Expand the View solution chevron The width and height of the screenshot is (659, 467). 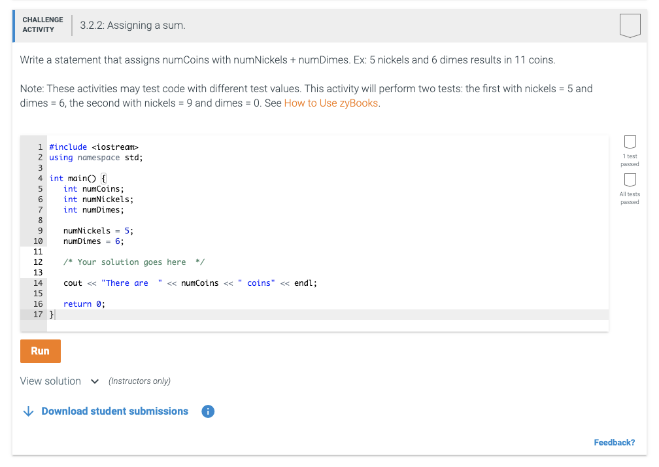(95, 381)
